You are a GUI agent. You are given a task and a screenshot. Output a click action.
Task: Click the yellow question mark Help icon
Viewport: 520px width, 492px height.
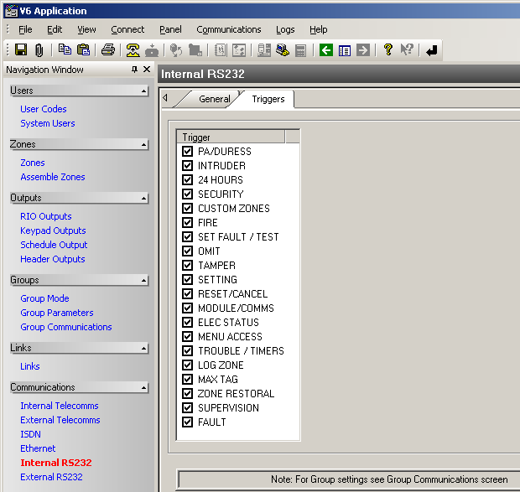click(x=387, y=50)
